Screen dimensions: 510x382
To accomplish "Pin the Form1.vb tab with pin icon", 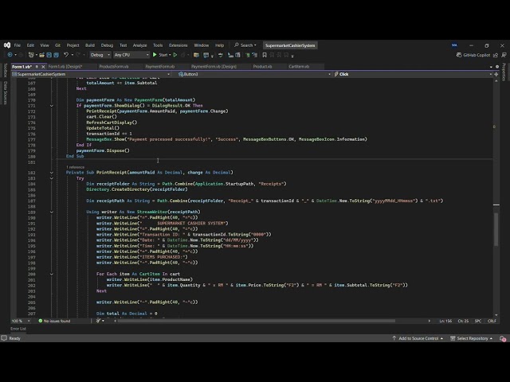I will point(37,67).
